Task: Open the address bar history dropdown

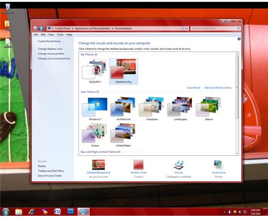Action: pos(182,29)
